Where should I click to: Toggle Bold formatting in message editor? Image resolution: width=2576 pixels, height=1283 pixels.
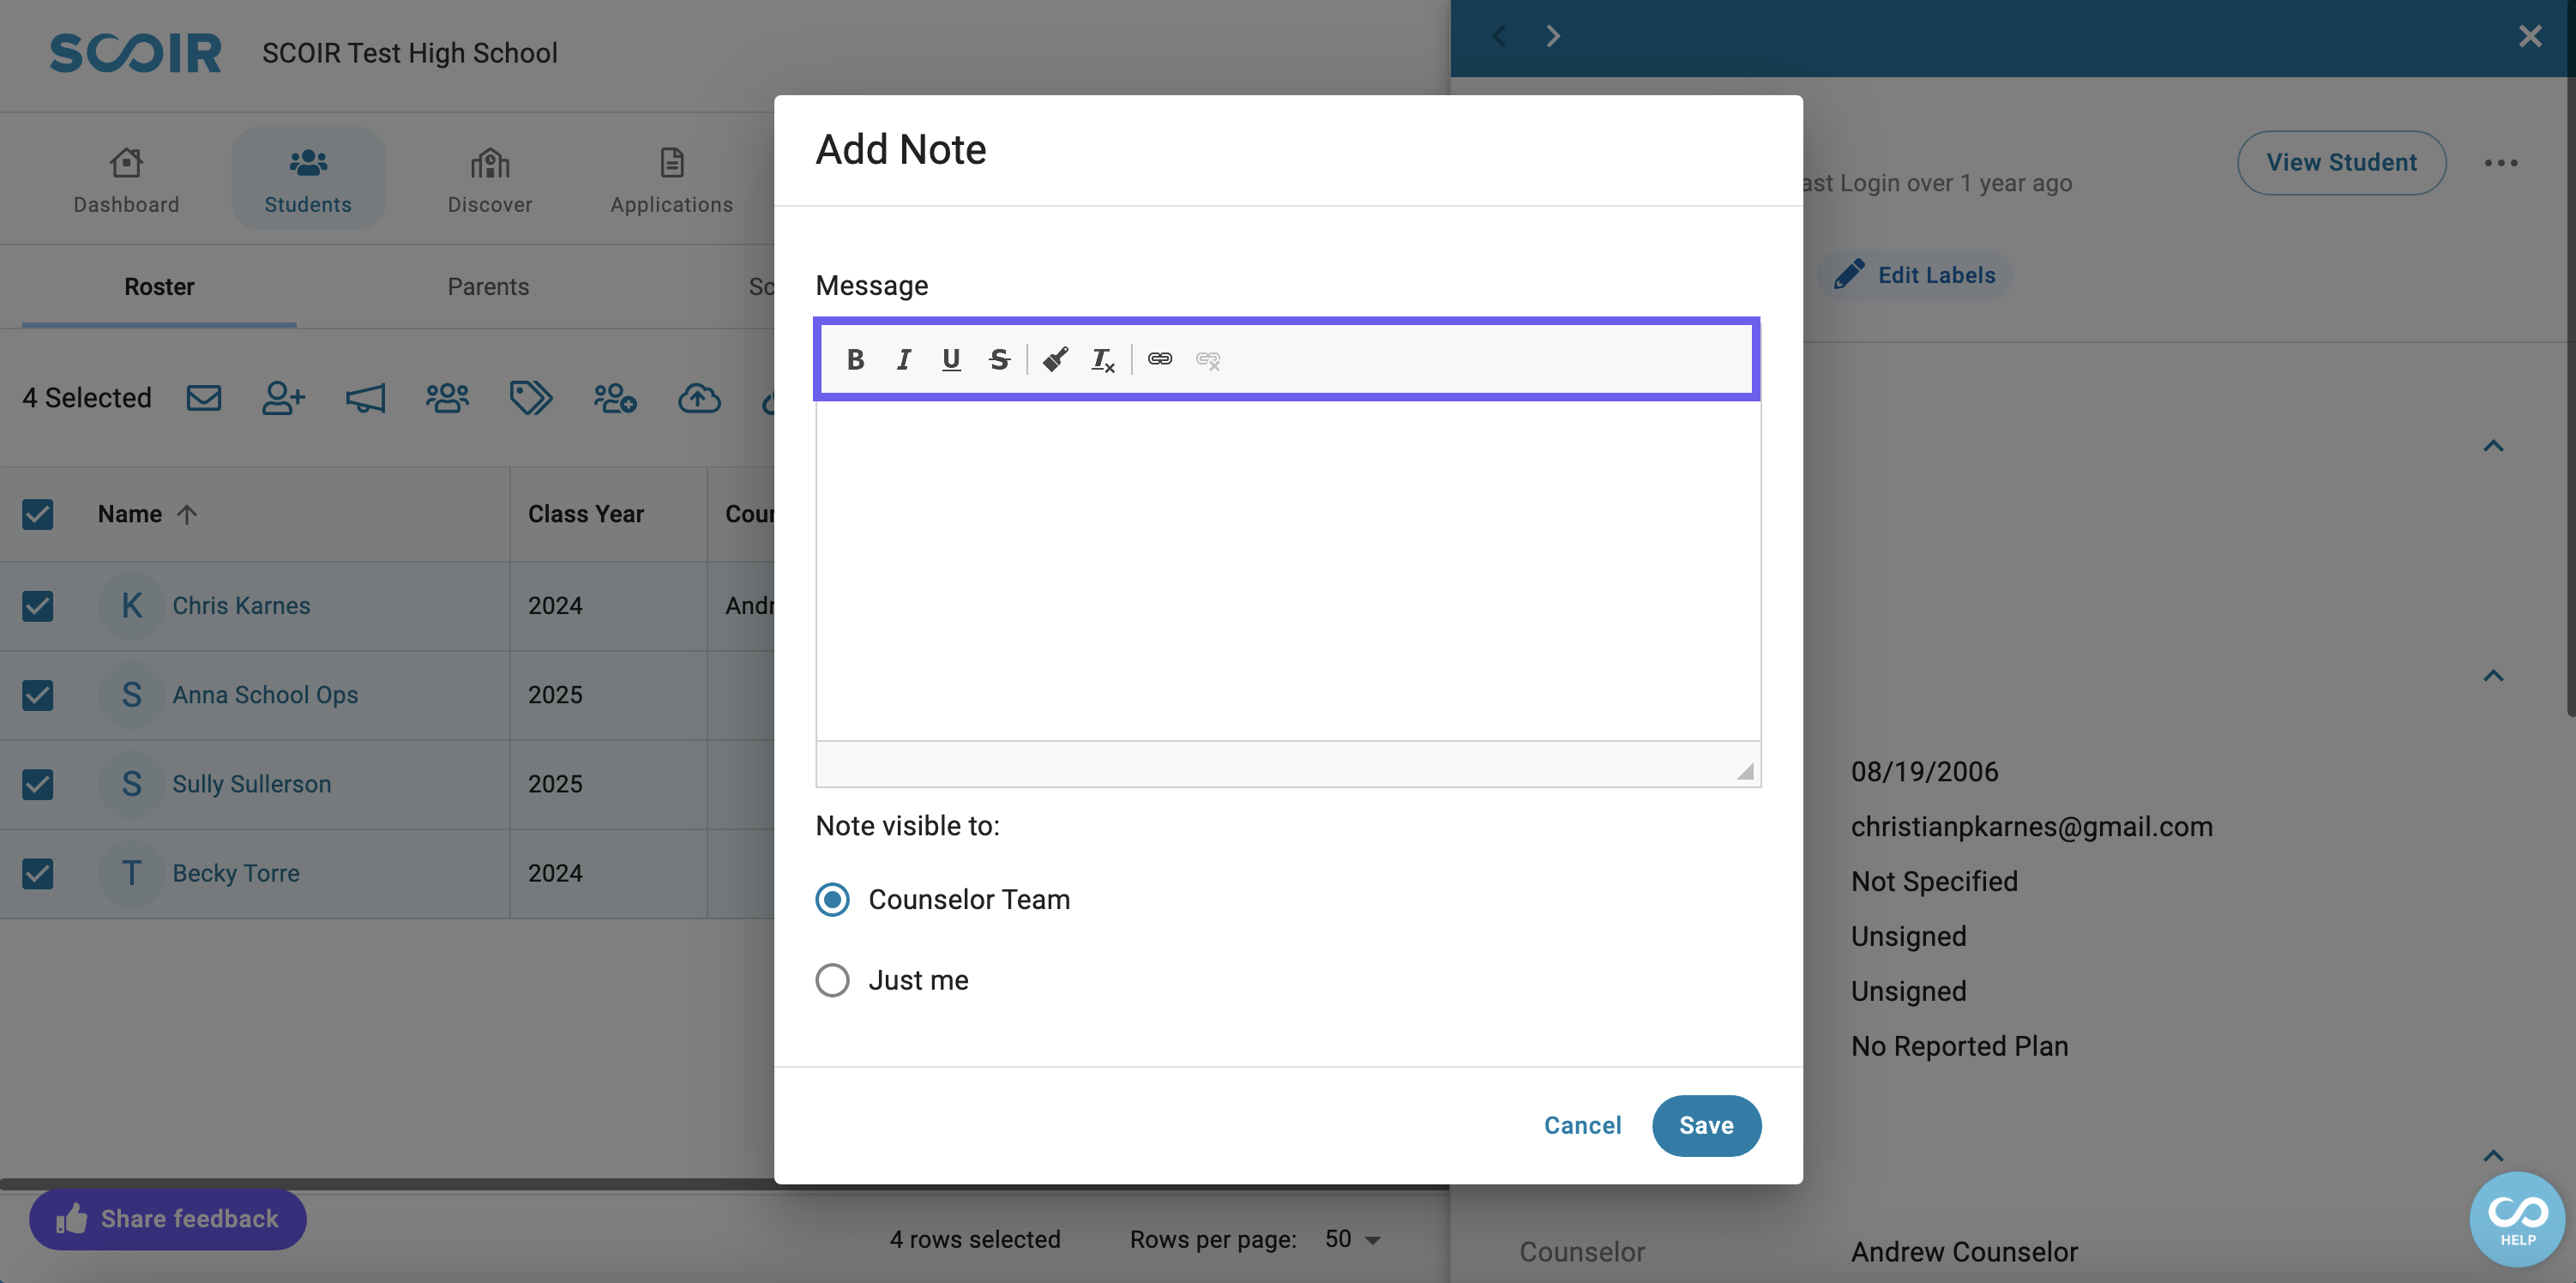[854, 358]
